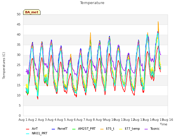This screenshot has width=185, height=139.
Task: Toggle the AirT legend entry
Action: (x=32, y=129)
